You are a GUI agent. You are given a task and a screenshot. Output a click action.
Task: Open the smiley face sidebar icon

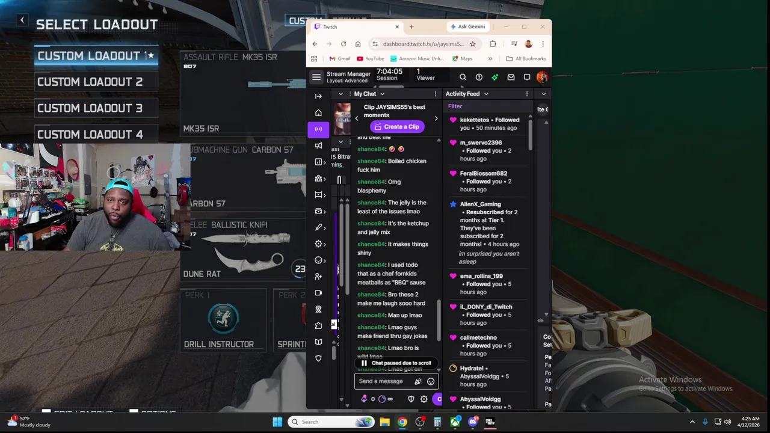point(318,260)
